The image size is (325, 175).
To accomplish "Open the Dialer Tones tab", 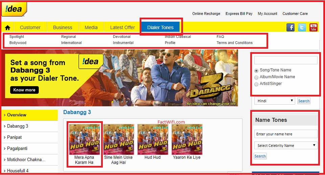I will tap(160, 27).
